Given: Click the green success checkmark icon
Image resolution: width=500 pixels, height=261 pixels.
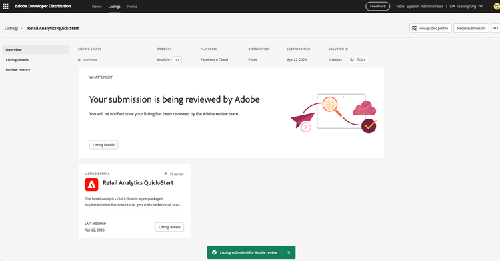Looking at the screenshot, I should (214, 252).
